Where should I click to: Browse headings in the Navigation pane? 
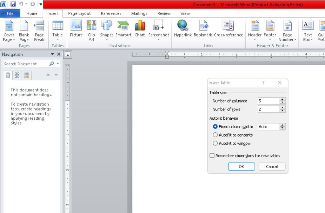(x=8, y=75)
